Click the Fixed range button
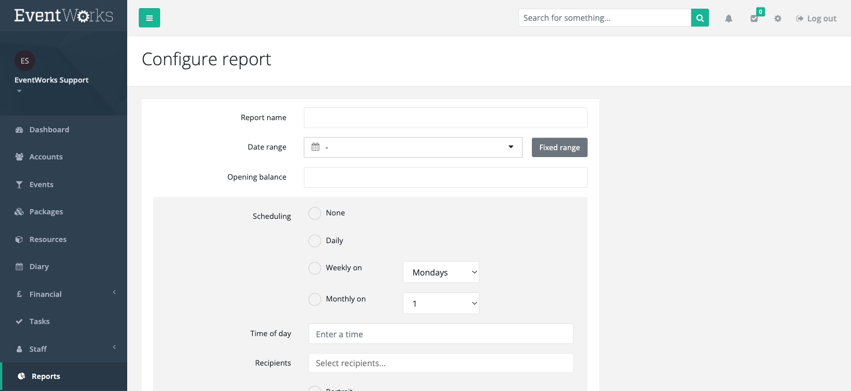Viewport: 851px width, 391px height. point(560,147)
